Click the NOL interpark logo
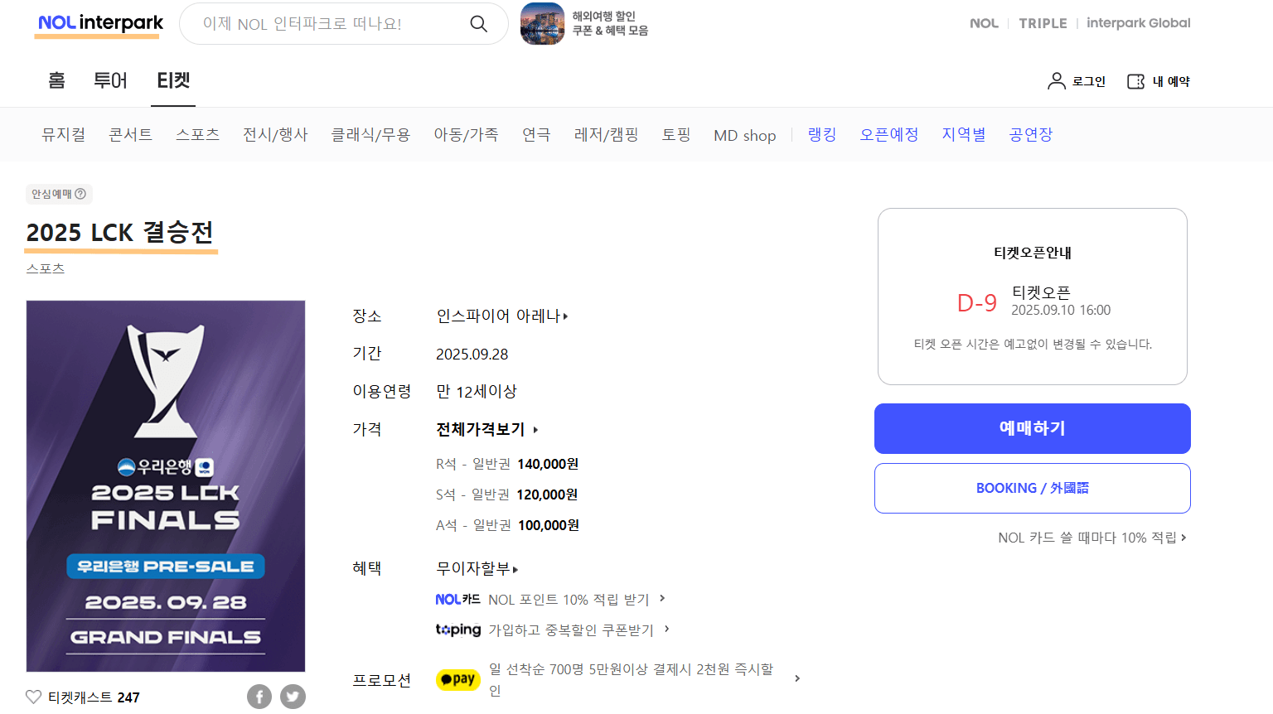 [x=98, y=22]
